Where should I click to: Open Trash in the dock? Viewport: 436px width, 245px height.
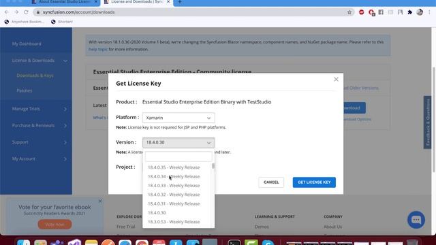412,242
